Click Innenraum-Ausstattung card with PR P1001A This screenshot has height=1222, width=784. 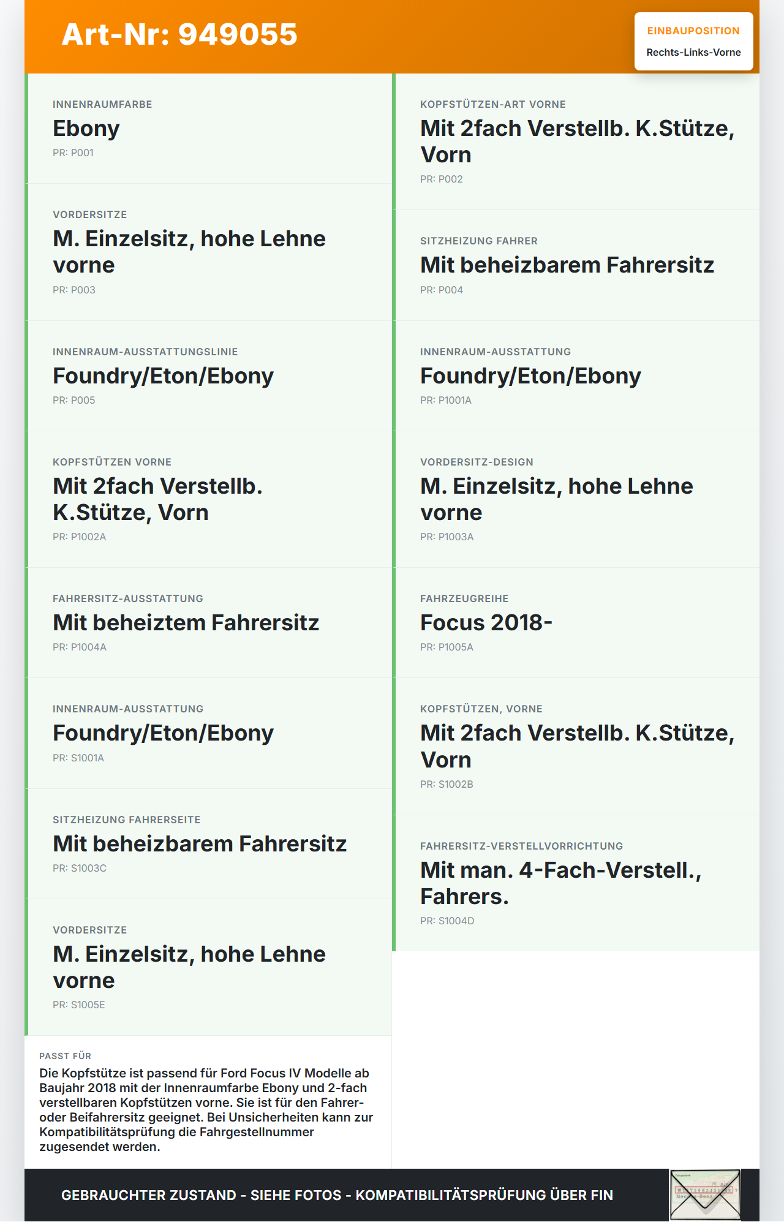(x=576, y=376)
